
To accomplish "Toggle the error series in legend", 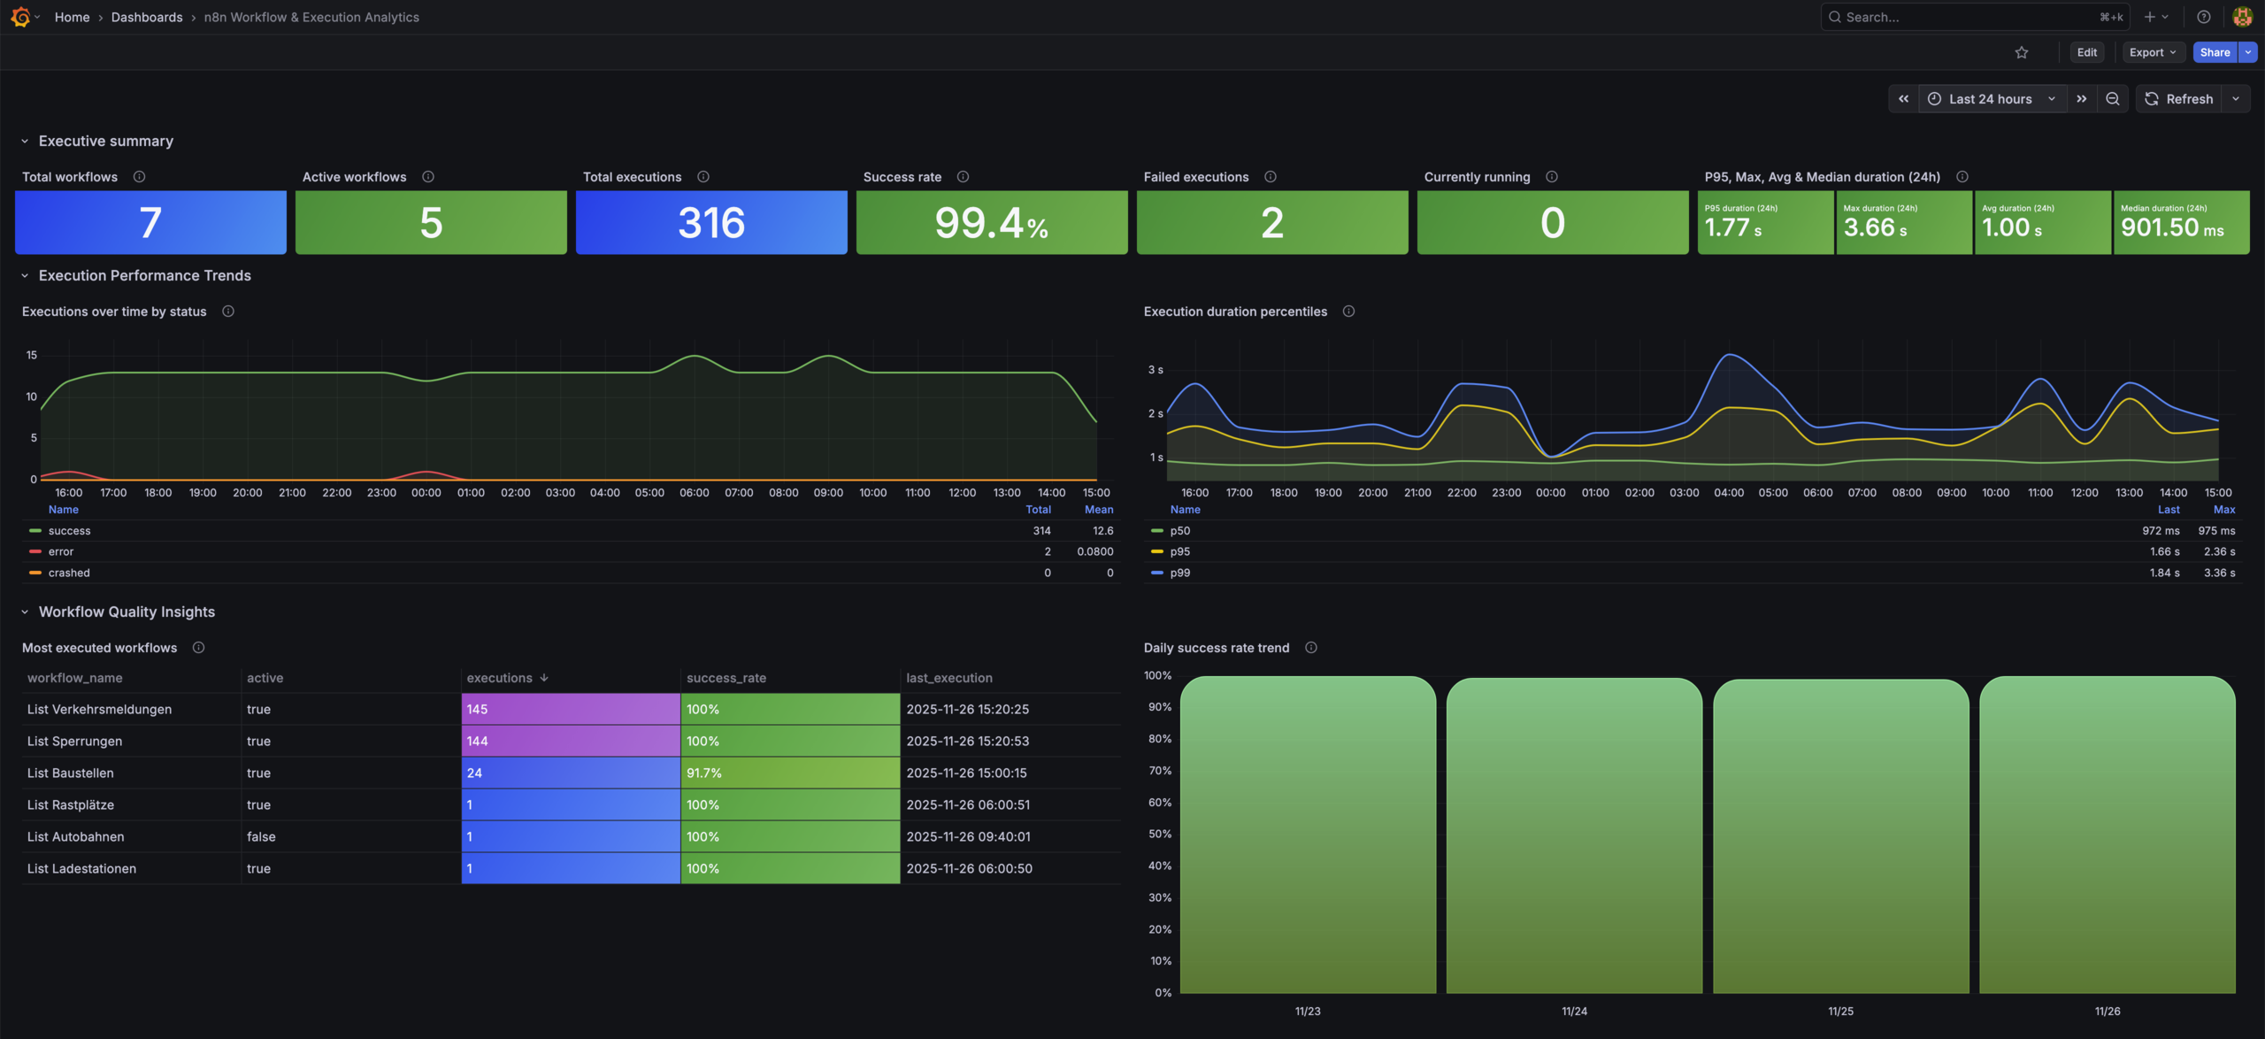I will click(x=60, y=551).
